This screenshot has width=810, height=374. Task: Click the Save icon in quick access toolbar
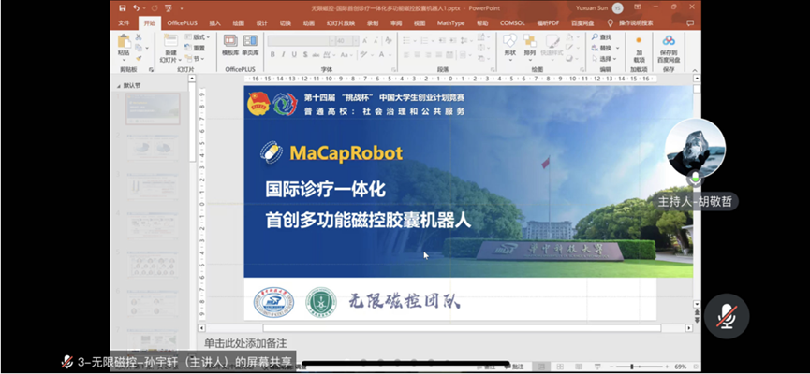coord(122,8)
